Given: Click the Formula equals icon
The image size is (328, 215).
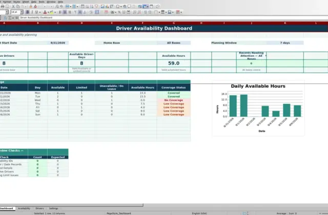Looking at the screenshot, I should pyautogui.click(x=16, y=18).
